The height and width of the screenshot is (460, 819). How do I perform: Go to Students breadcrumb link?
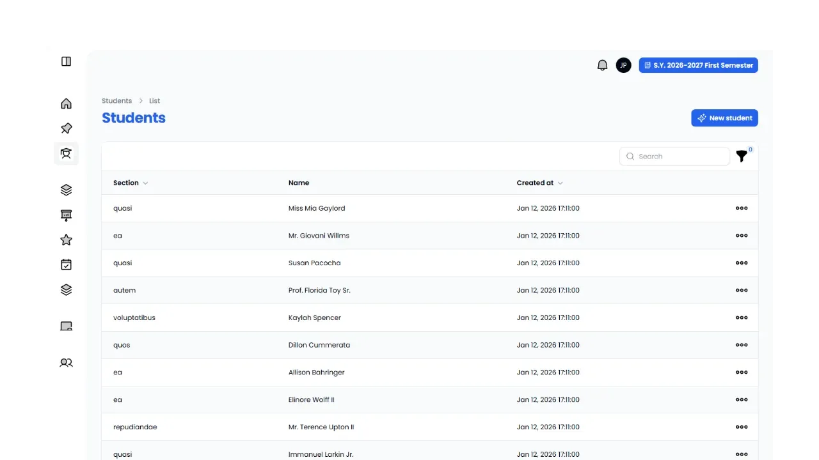[x=116, y=101]
